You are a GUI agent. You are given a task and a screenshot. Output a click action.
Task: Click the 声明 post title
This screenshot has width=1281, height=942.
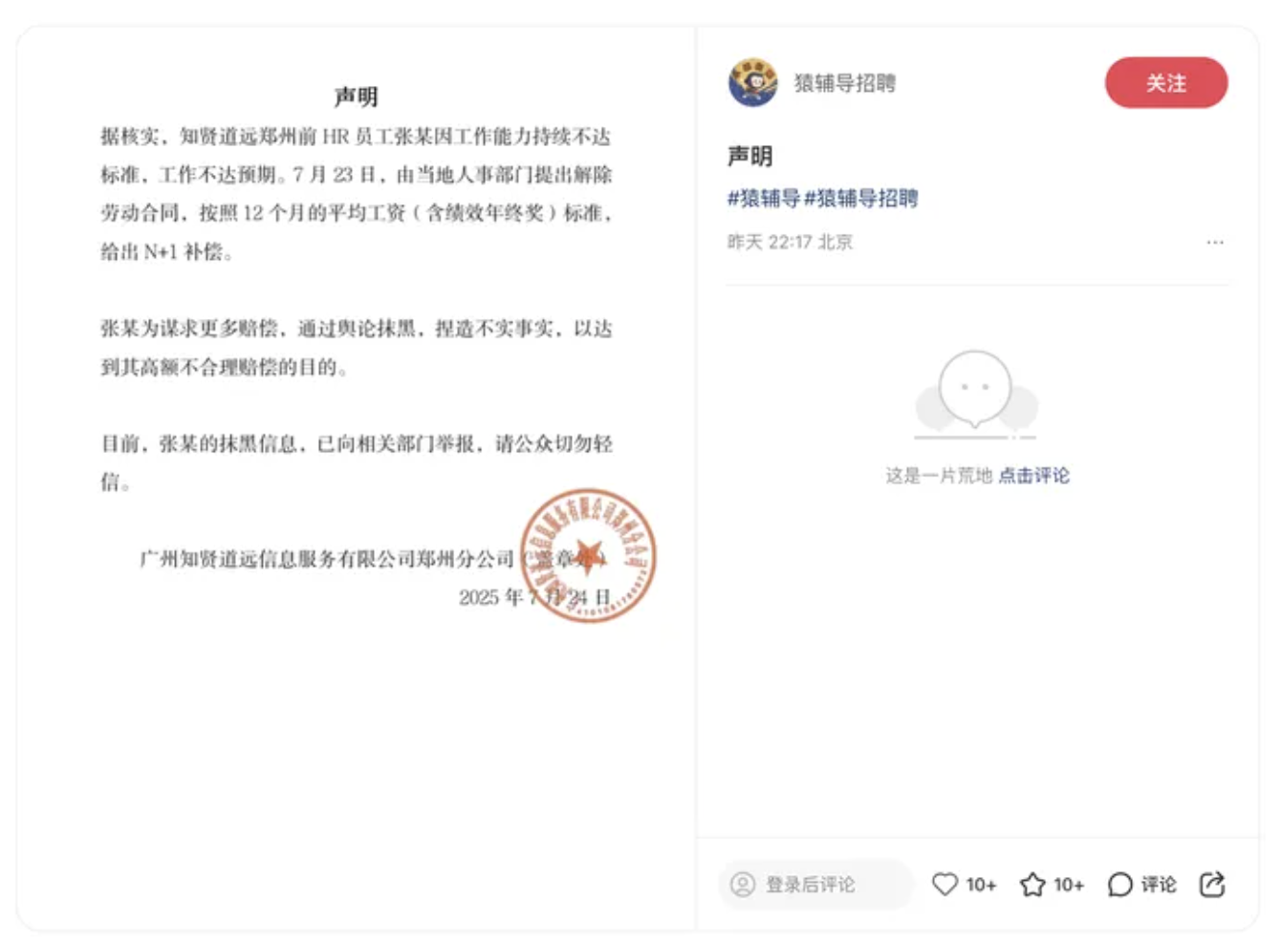tap(749, 156)
